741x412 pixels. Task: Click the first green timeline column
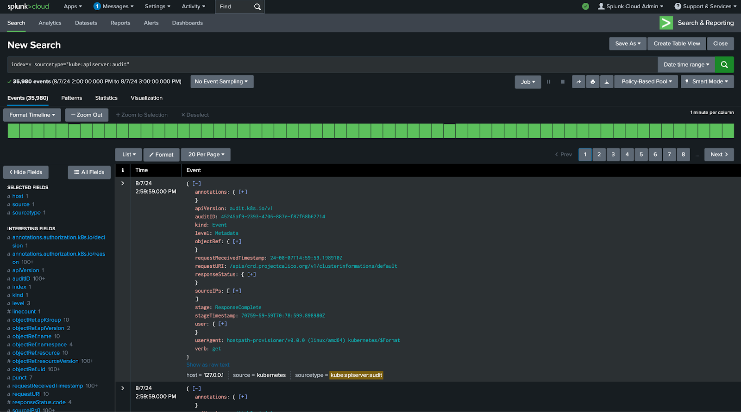coord(13,131)
